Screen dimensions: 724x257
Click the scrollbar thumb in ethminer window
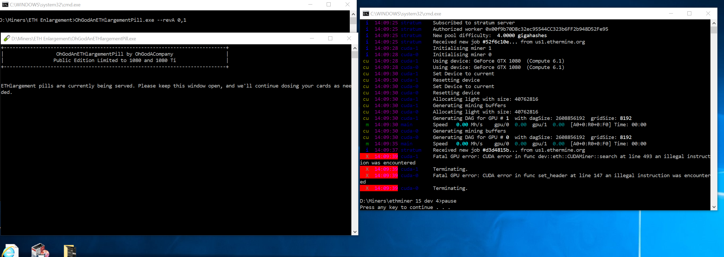pos(714,30)
